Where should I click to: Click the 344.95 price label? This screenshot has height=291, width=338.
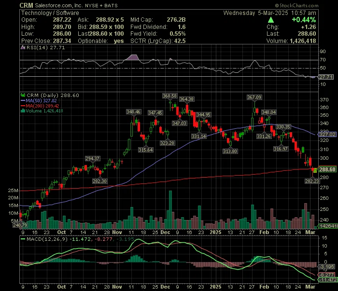click(203, 115)
